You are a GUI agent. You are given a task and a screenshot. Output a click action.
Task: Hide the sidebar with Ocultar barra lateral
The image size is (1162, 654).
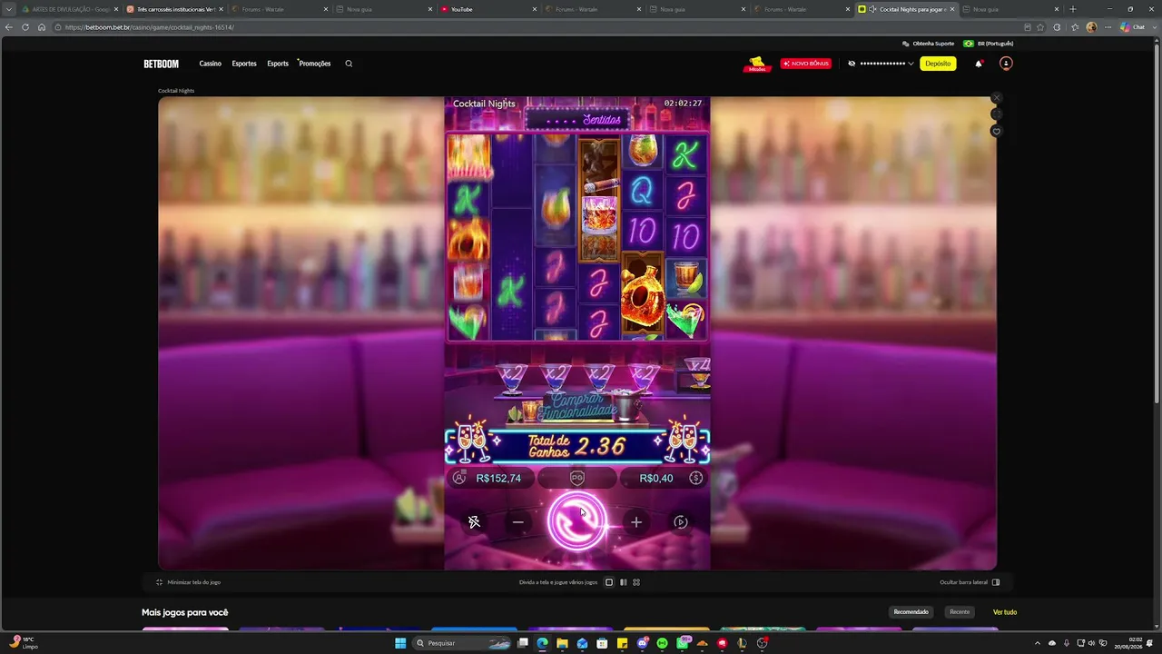click(970, 582)
